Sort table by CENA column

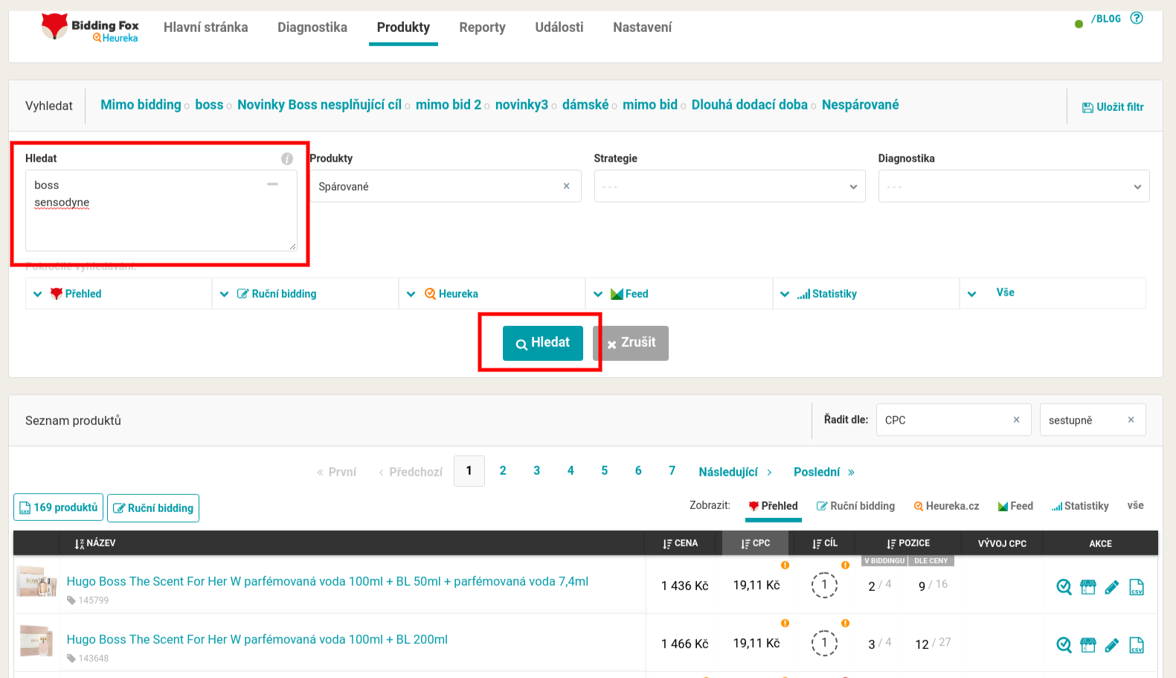coord(681,543)
